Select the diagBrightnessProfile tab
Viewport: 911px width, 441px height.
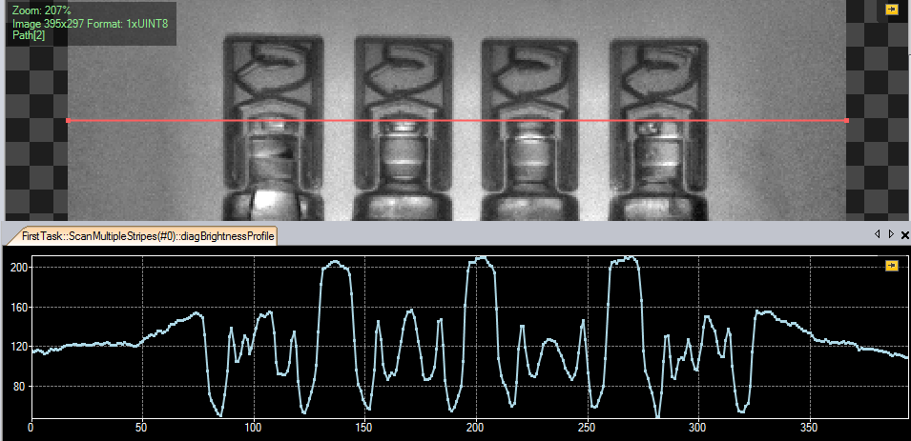[142, 234]
